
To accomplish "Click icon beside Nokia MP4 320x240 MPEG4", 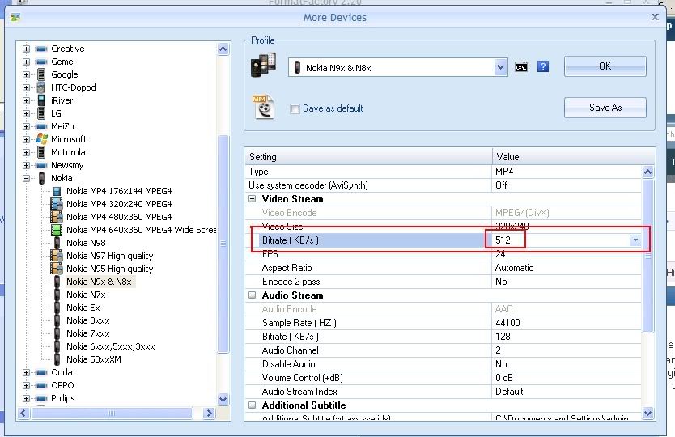I will click(x=57, y=204).
